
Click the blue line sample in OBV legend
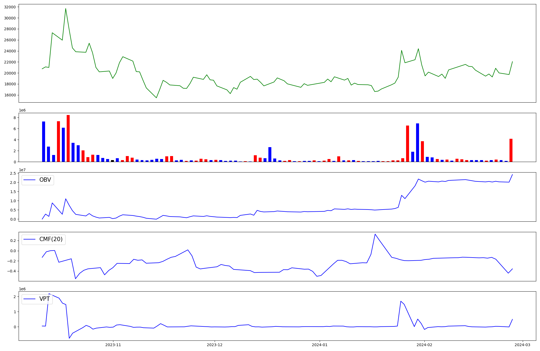[x=29, y=180]
